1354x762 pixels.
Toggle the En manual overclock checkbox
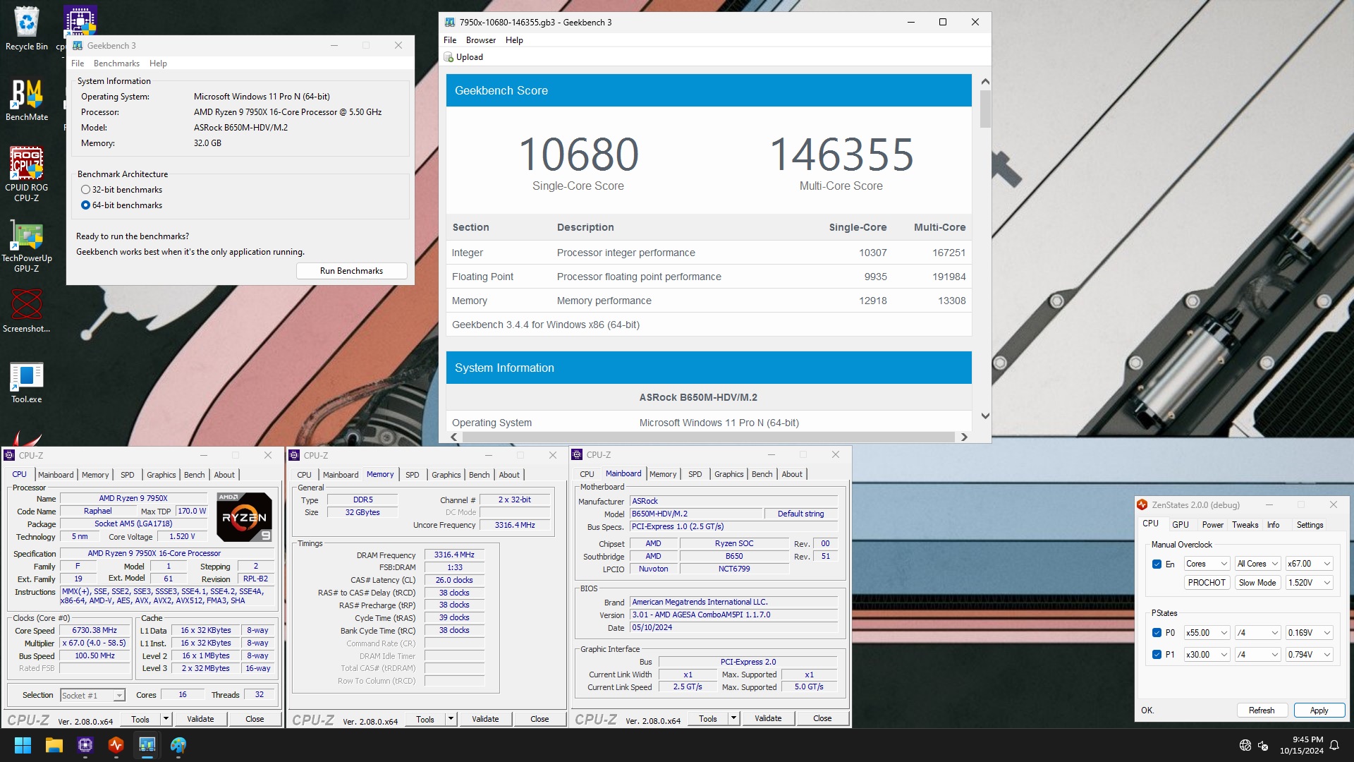point(1157,564)
